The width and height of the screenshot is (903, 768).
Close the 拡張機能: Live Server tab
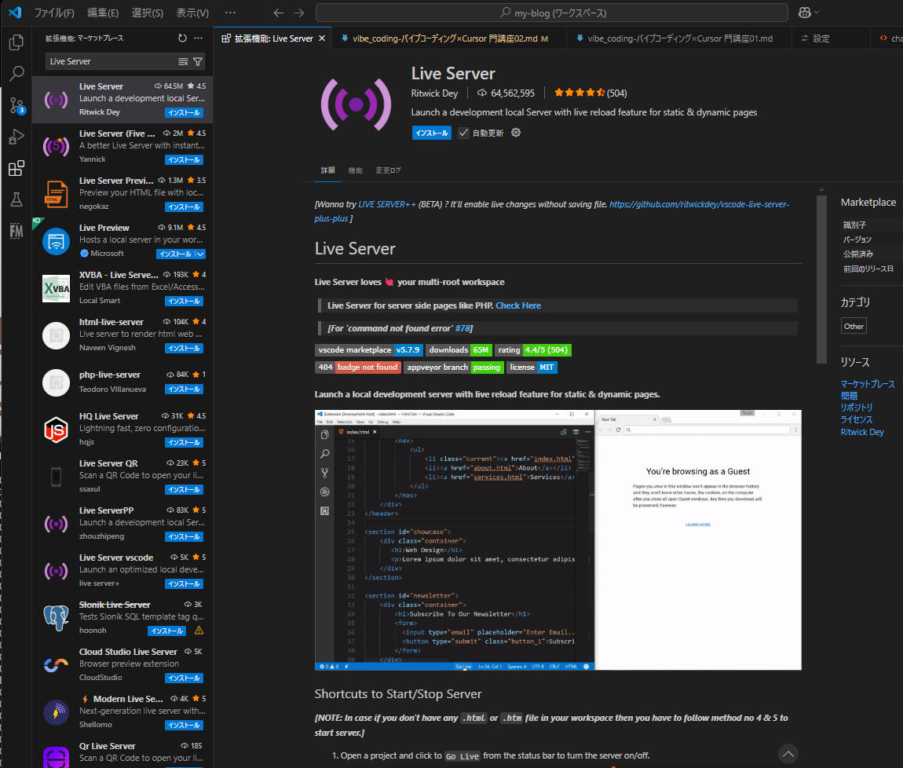[322, 38]
